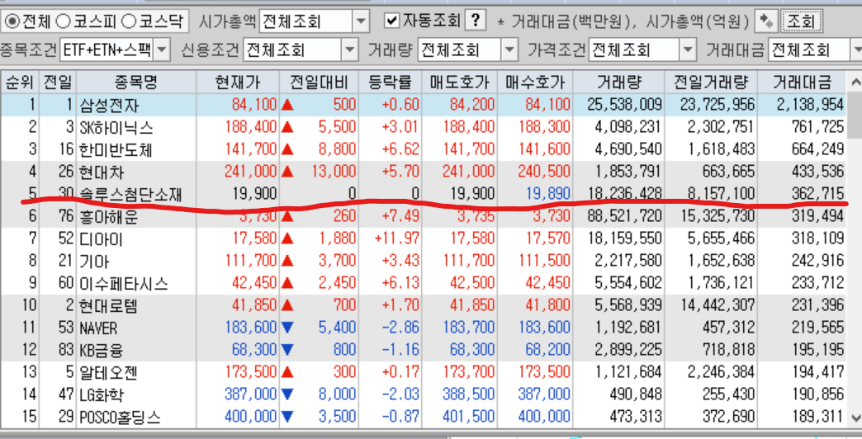Click the 조회 search button
Viewport: 862px width, 439px height.
(x=801, y=21)
